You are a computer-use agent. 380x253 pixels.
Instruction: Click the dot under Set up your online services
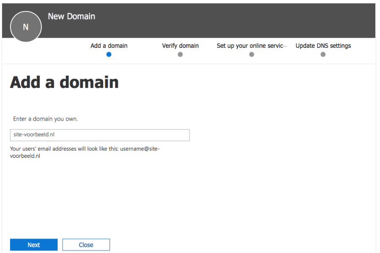(x=252, y=54)
